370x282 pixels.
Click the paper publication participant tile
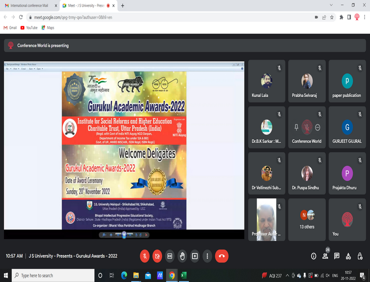tap(347, 81)
